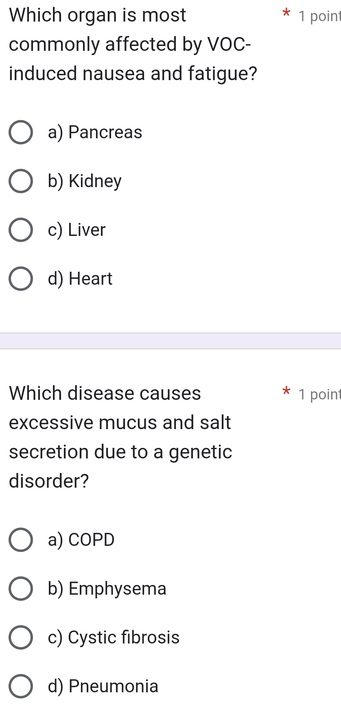Select option b) Kidney

click(x=21, y=181)
